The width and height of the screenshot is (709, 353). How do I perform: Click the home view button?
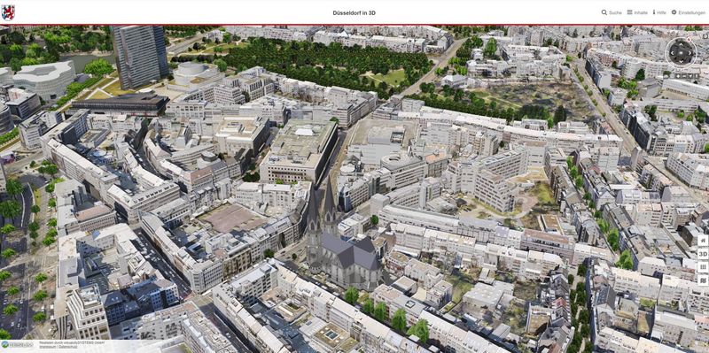(x=703, y=240)
